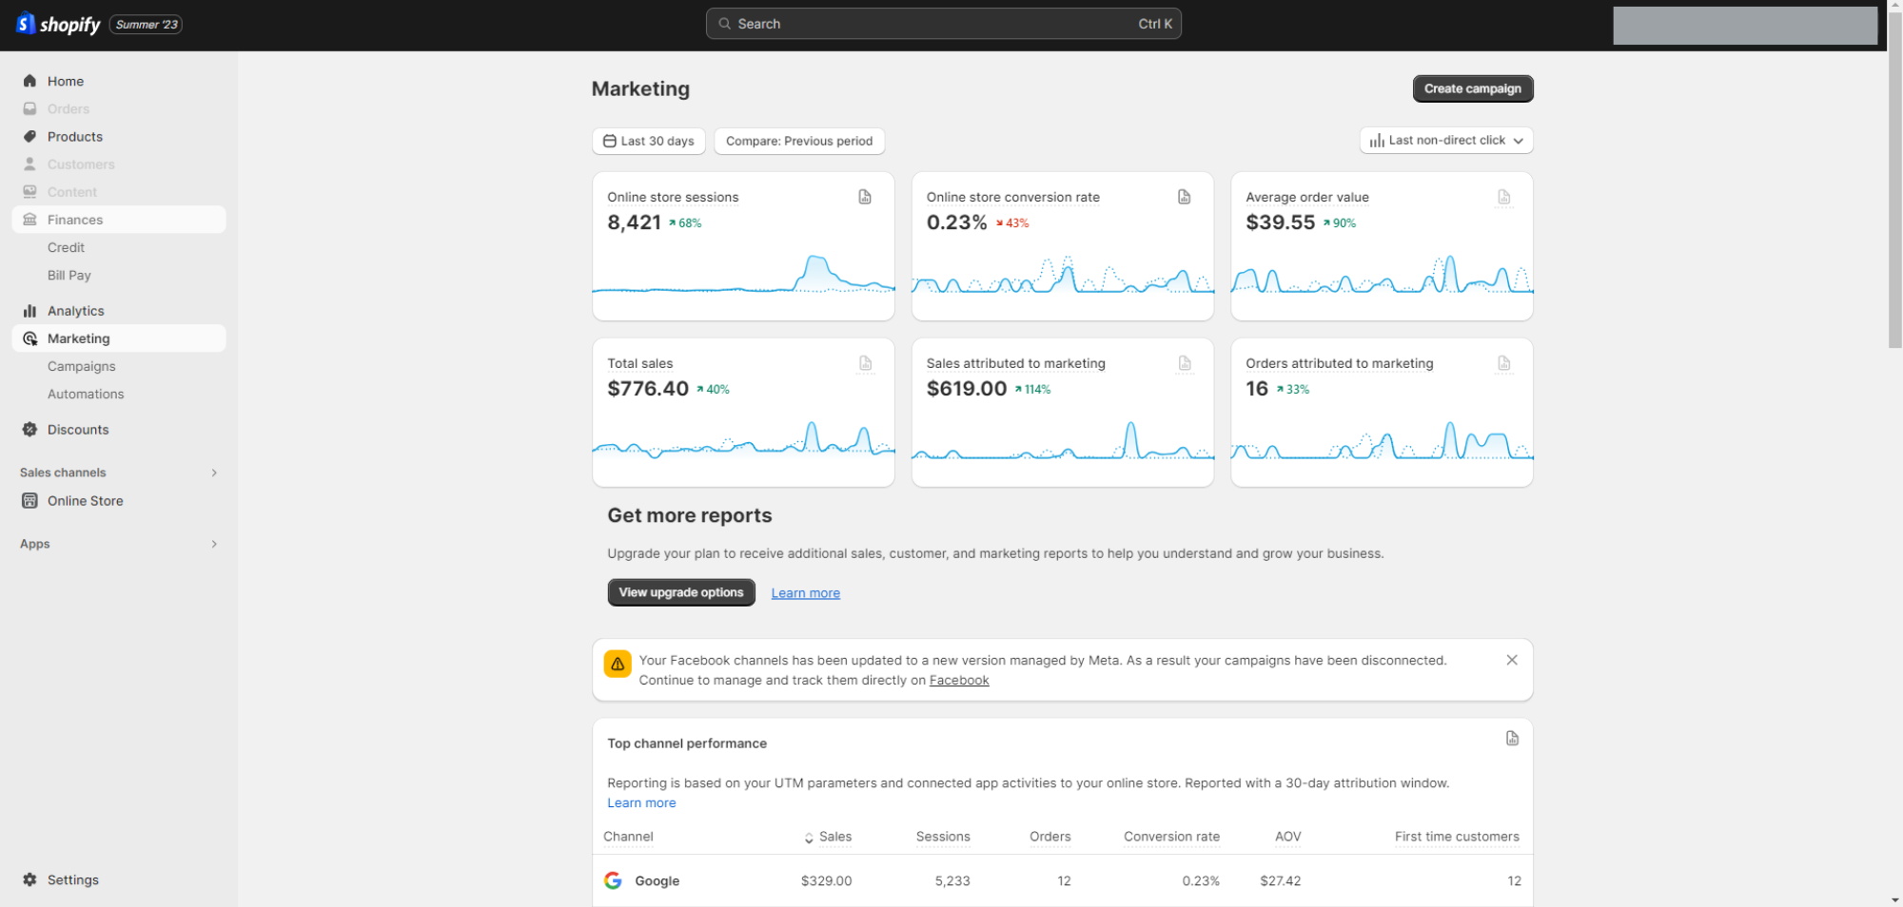Click the Discounts icon in sidebar
The height and width of the screenshot is (907, 1903).
[x=30, y=430]
